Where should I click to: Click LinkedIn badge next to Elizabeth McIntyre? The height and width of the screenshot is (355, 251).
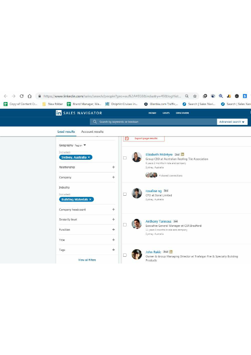tap(182, 154)
